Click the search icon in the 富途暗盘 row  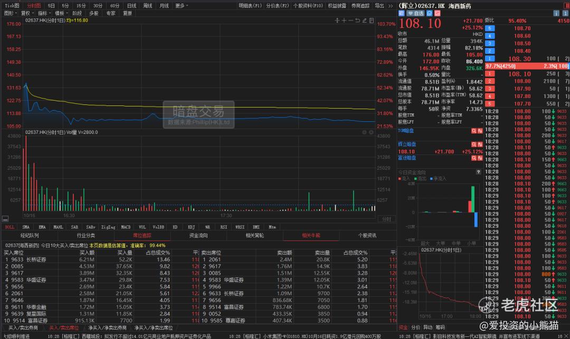click(x=474, y=158)
